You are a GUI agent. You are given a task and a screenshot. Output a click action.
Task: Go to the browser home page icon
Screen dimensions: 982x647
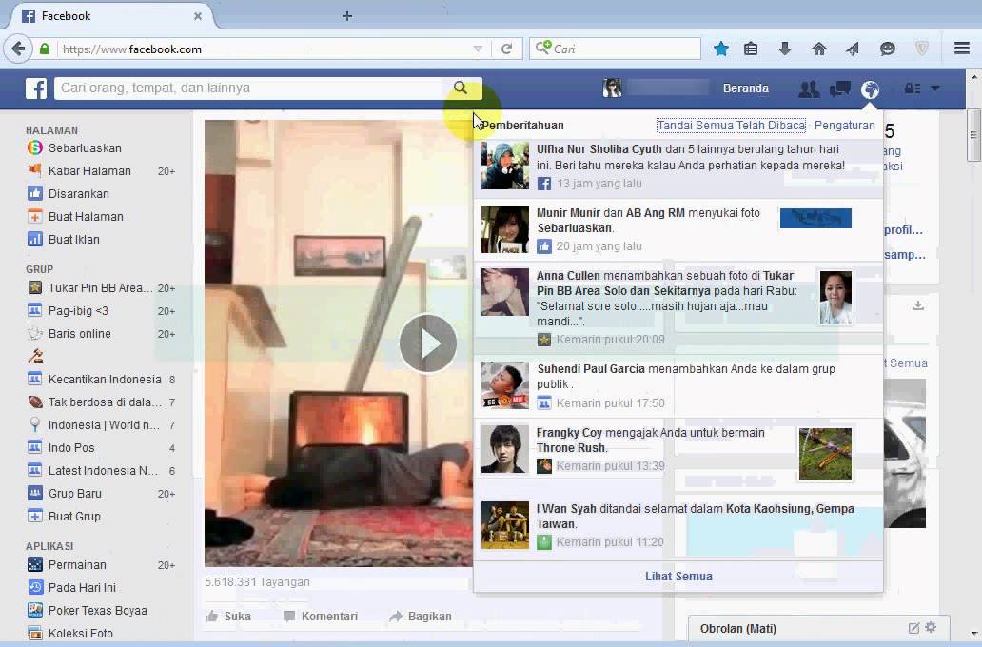pyautogui.click(x=818, y=49)
